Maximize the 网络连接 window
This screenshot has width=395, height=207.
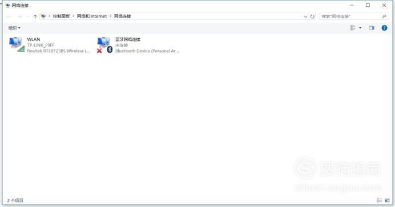pyautogui.click(x=368, y=5)
